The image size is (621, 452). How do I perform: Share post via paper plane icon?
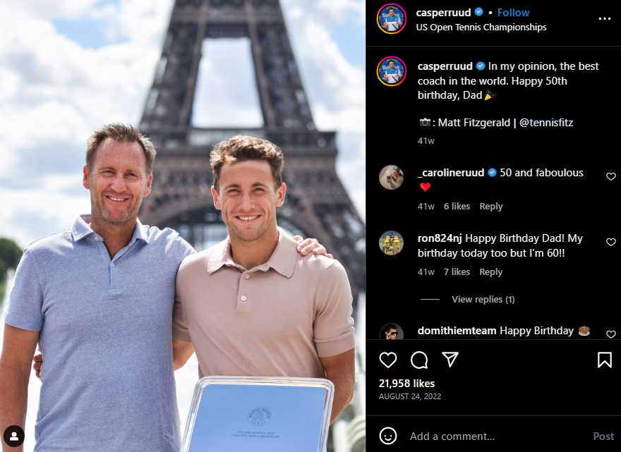pos(450,360)
